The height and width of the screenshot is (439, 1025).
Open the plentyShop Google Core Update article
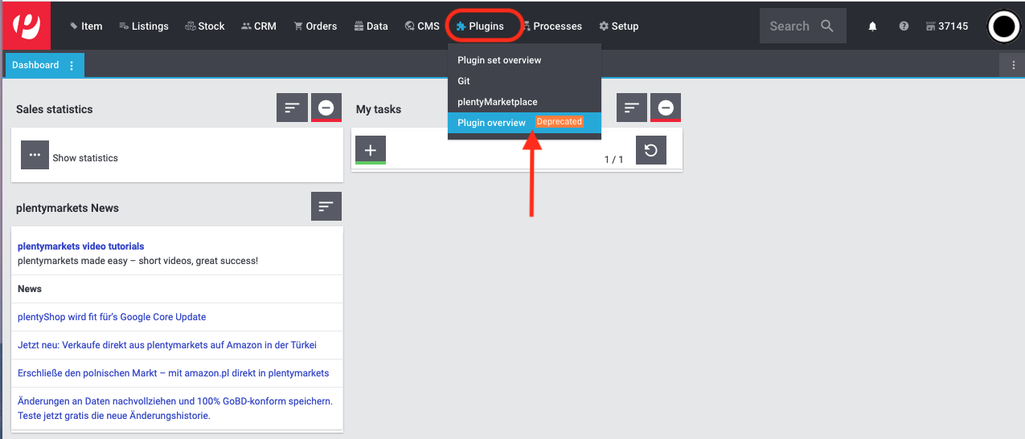click(112, 317)
